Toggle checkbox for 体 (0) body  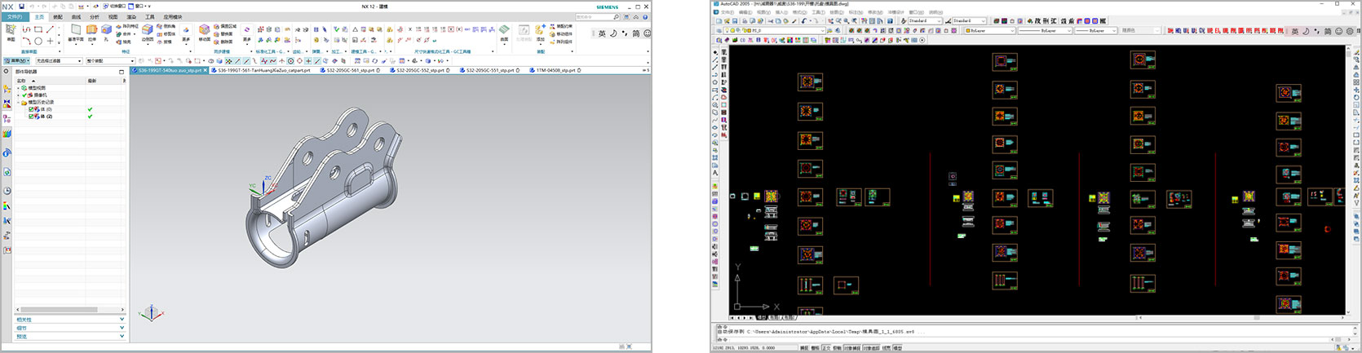pos(31,109)
